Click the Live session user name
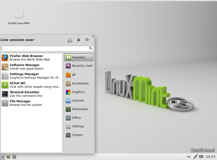 click(x=17, y=40)
